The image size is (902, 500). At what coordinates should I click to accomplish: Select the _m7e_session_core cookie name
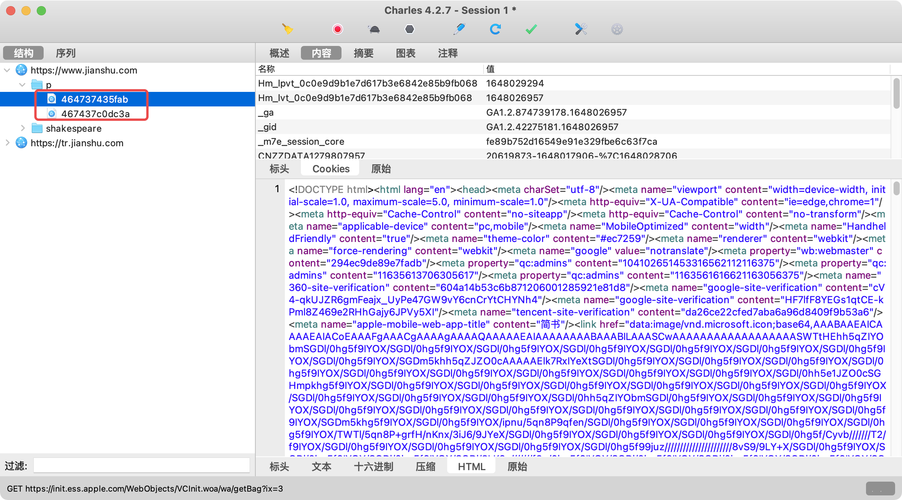[301, 141]
